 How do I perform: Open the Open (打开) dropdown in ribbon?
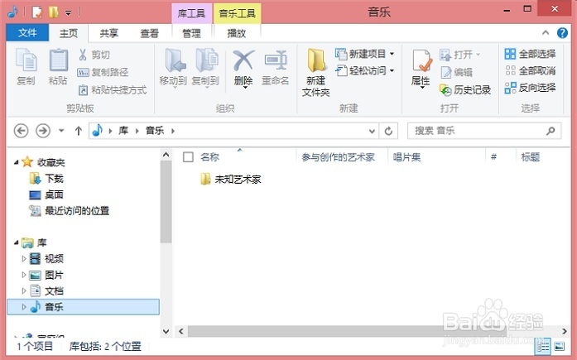[x=460, y=55]
